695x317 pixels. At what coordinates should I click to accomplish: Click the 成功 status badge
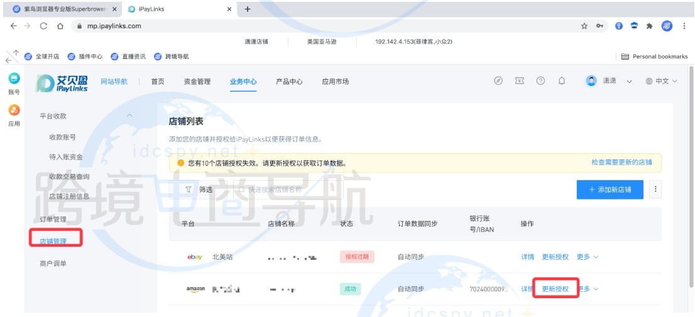click(x=350, y=289)
